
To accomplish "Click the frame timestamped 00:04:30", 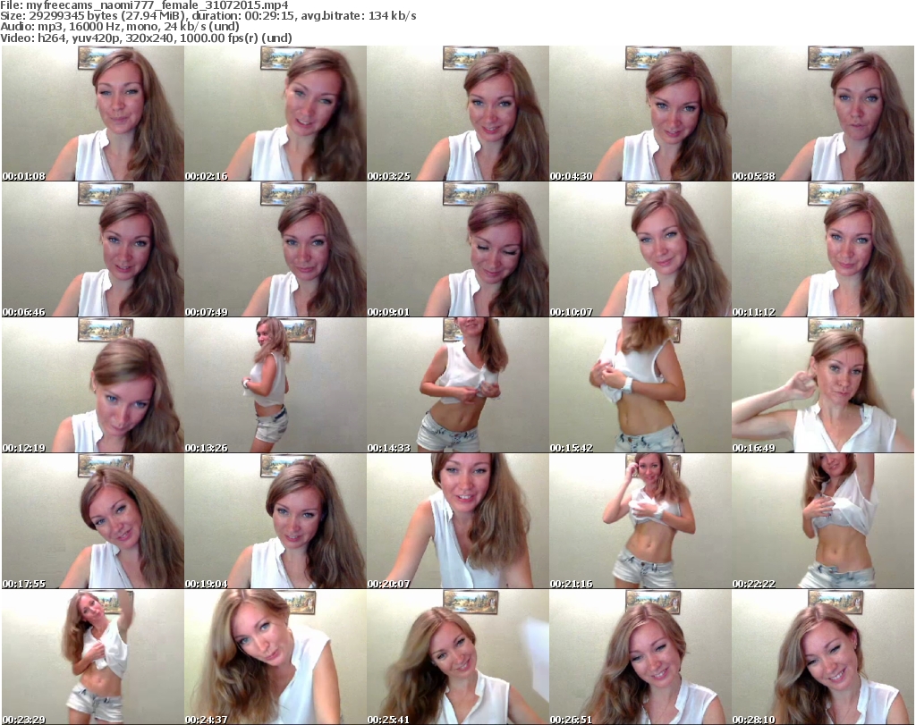I will click(x=640, y=114).
